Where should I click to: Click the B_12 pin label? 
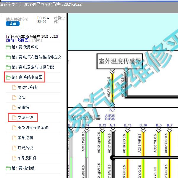(102, 125)
